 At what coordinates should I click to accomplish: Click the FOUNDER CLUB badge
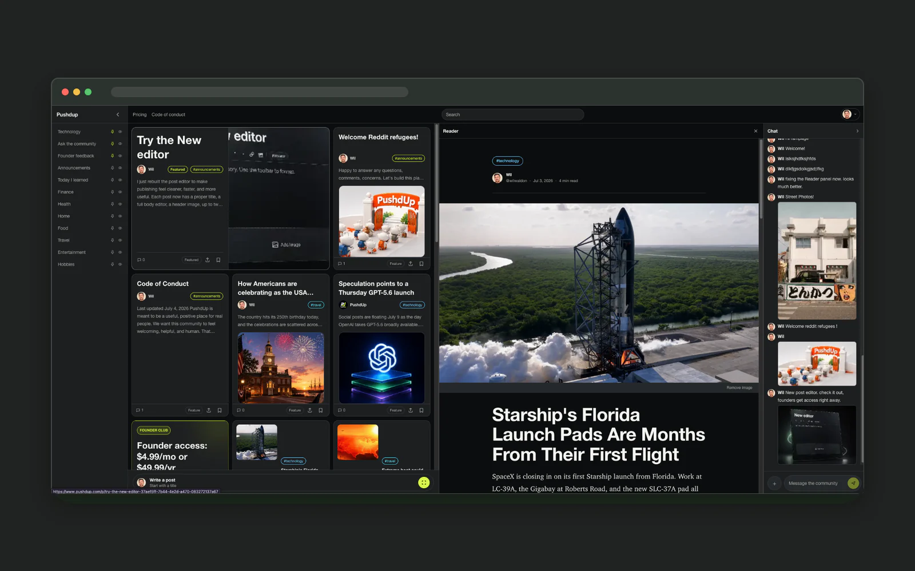pyautogui.click(x=154, y=431)
